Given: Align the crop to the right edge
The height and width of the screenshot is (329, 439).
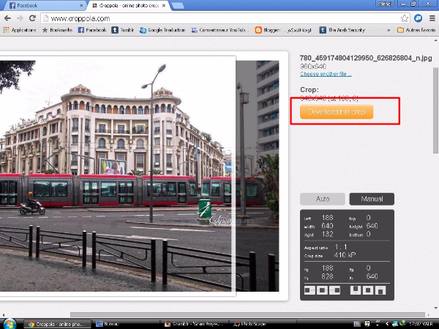Looking at the screenshot, I should [334, 290].
